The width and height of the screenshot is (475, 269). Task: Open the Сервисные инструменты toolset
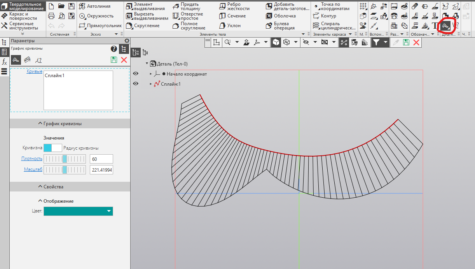pos(23,26)
